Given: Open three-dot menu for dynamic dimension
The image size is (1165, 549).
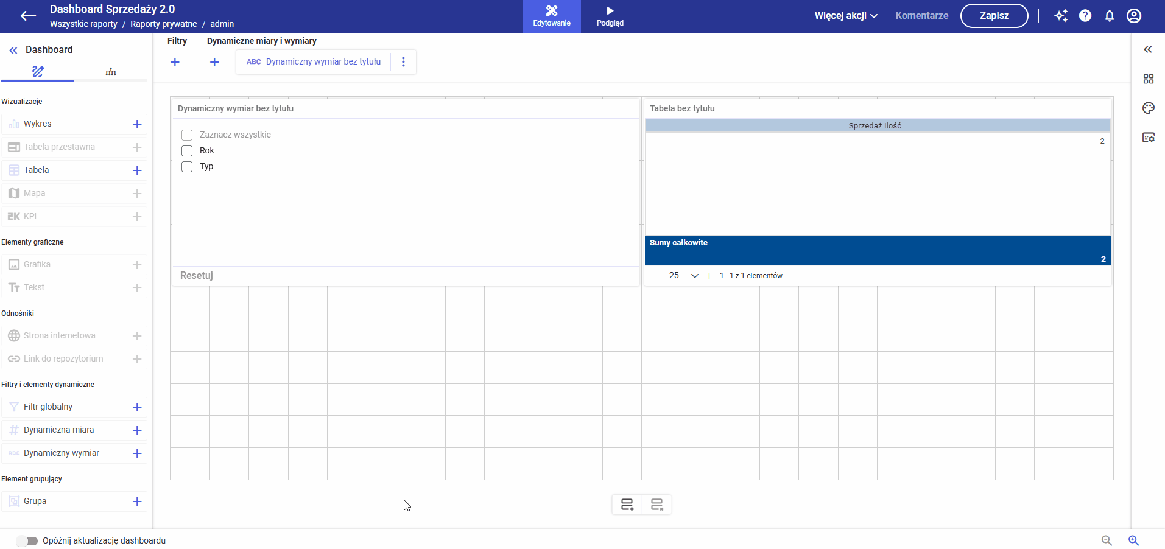Looking at the screenshot, I should (403, 62).
